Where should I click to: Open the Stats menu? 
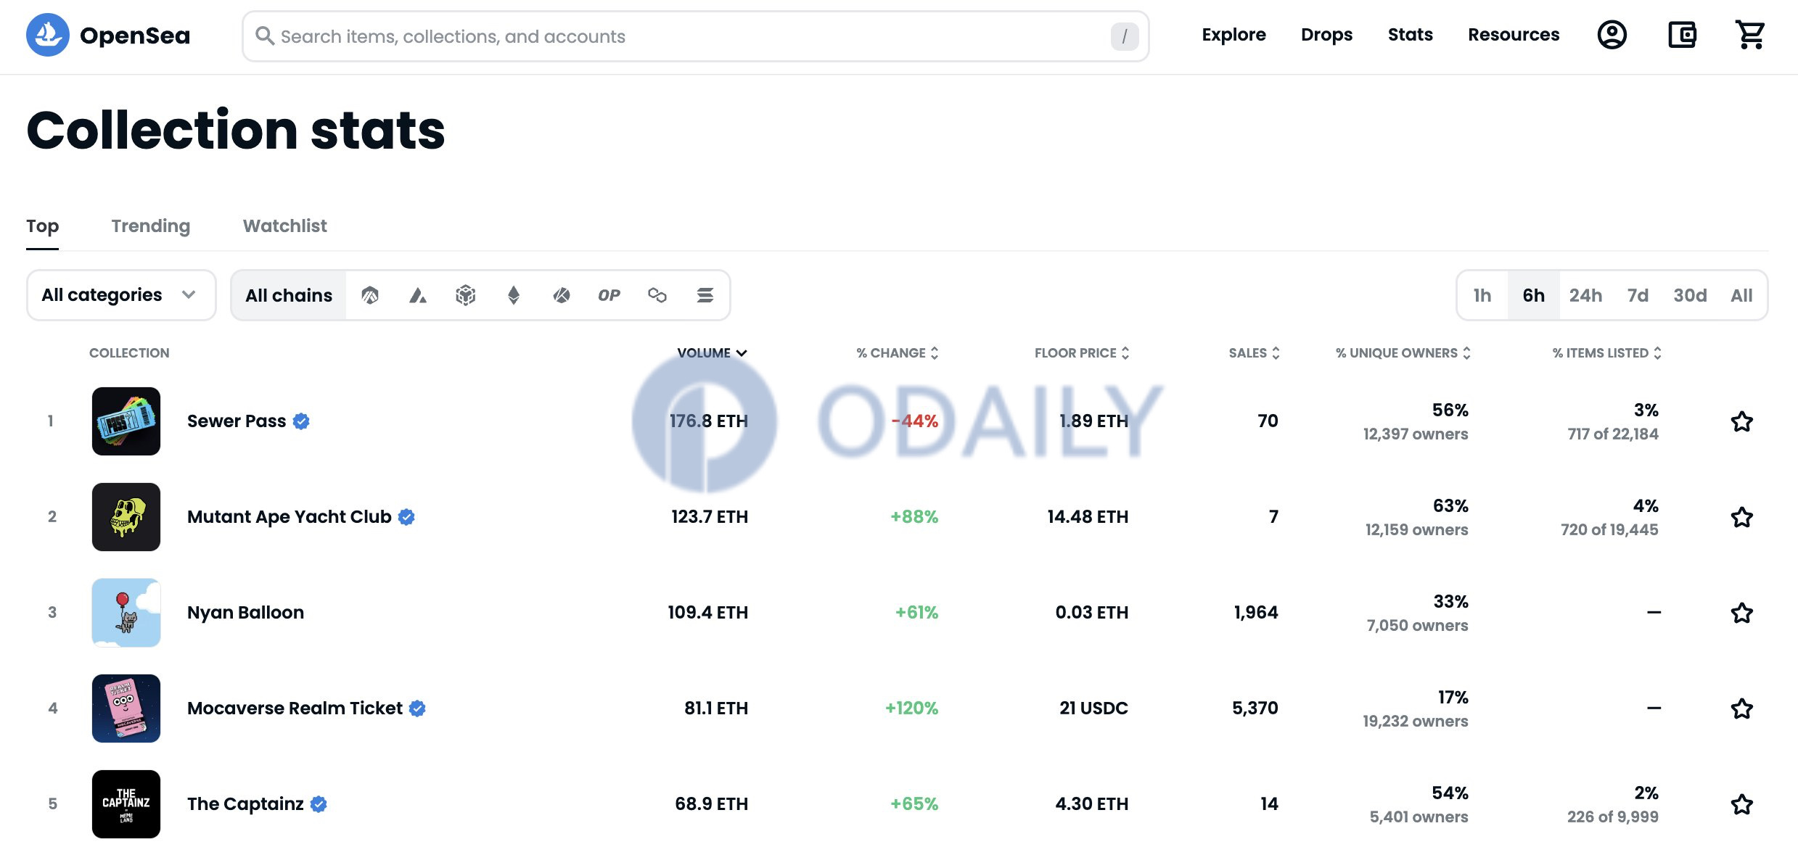[1410, 35]
